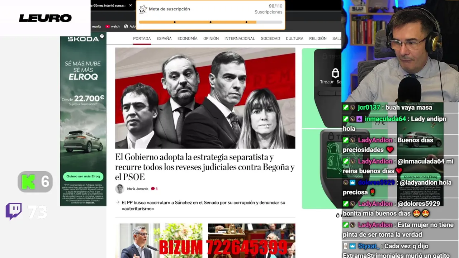Open the YouTube 'watch' bookmark
Screen dimensions: 459x258
113,26
